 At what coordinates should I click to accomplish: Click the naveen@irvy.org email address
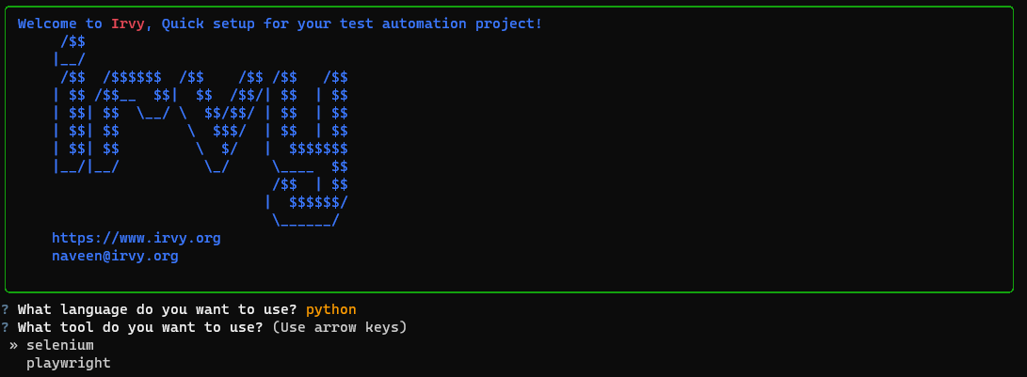(x=115, y=255)
